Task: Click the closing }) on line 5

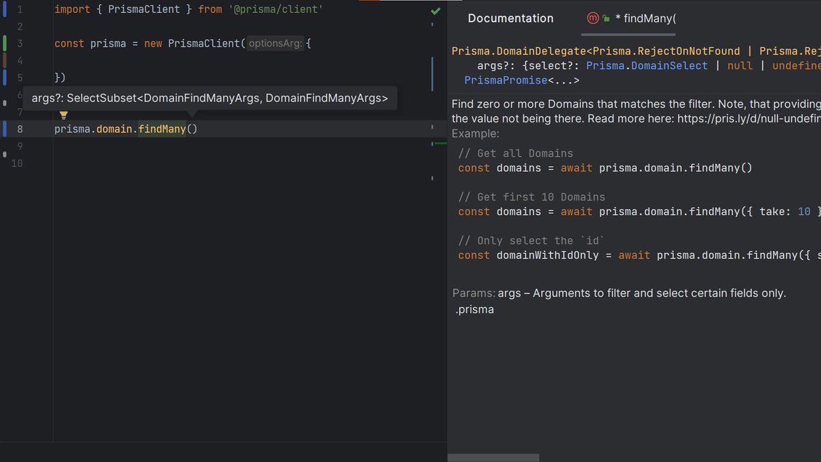Action: coord(60,78)
